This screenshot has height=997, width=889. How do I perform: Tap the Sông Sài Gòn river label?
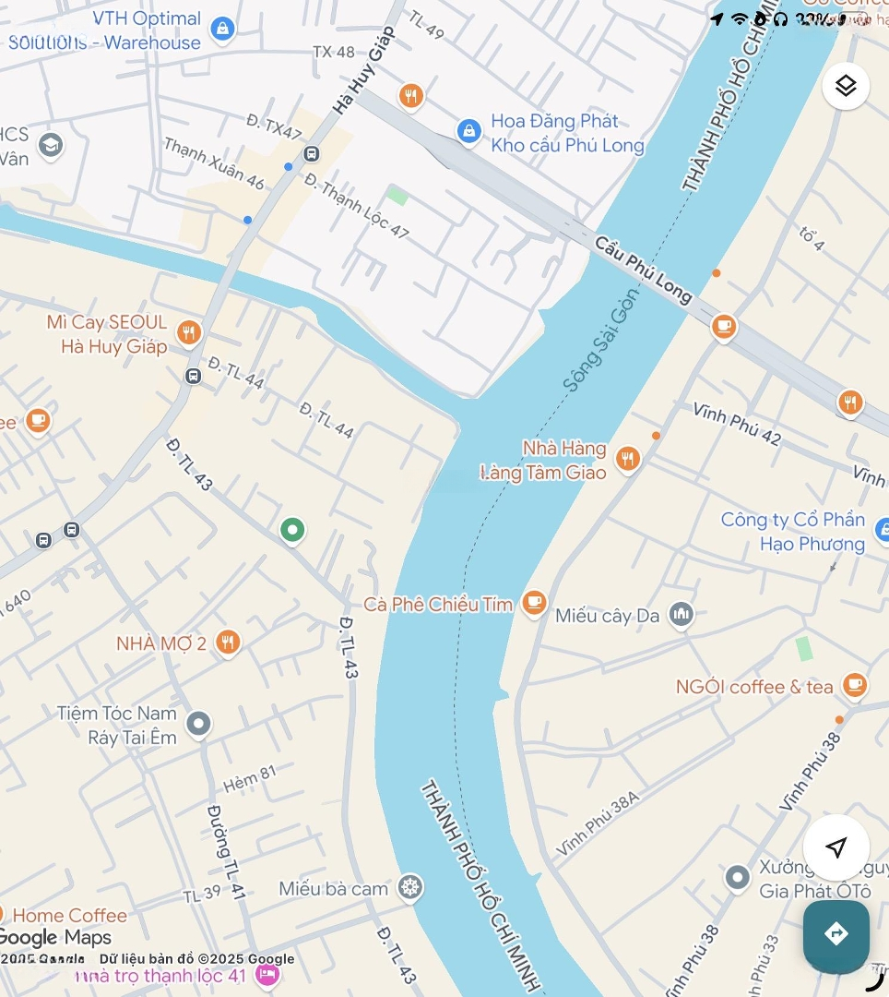coord(600,340)
